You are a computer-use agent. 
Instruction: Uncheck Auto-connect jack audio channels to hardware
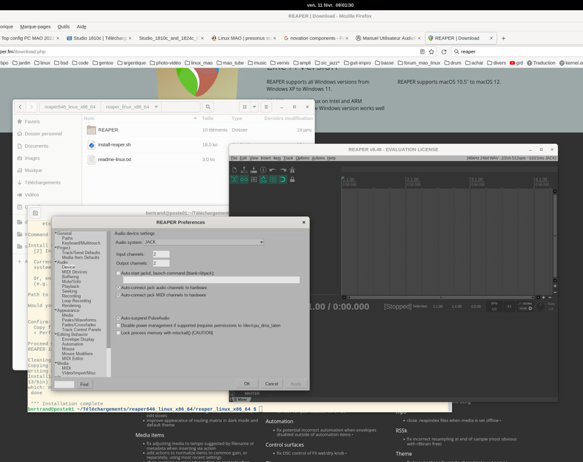[x=118, y=288]
